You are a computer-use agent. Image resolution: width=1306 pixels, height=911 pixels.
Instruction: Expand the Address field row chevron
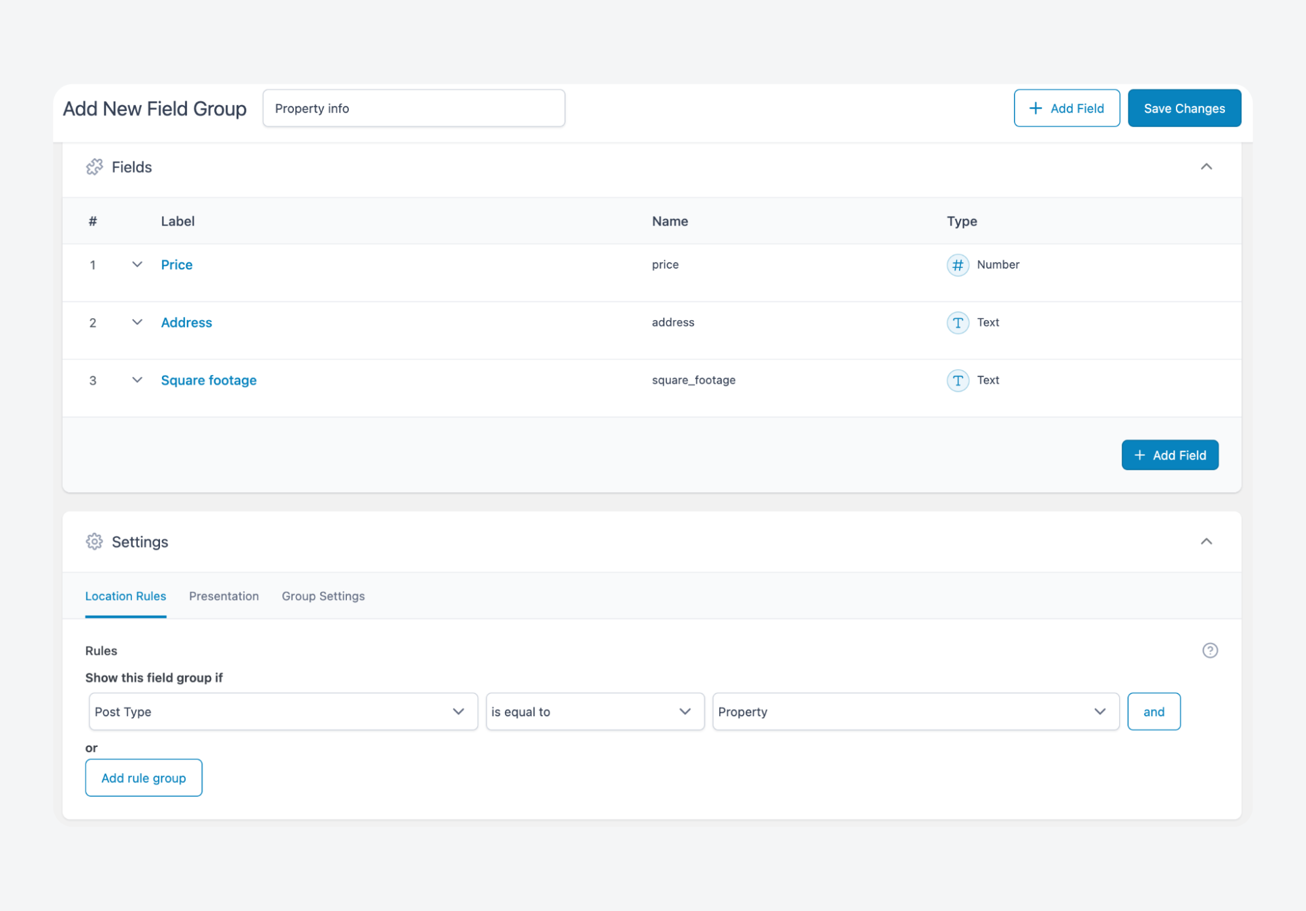click(137, 322)
